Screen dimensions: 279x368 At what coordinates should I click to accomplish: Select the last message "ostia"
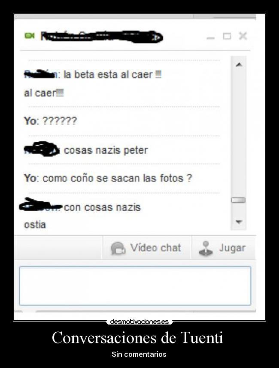pyautogui.click(x=35, y=225)
